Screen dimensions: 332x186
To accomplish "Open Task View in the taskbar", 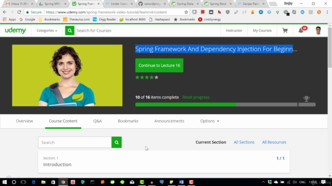I will click(x=23, y=182).
